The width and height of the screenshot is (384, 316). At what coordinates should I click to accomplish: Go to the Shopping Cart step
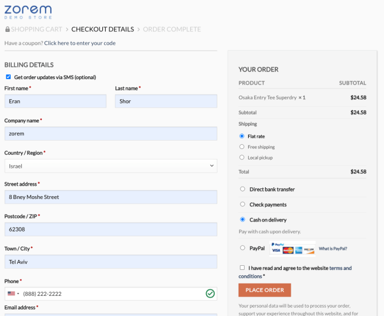37,29
